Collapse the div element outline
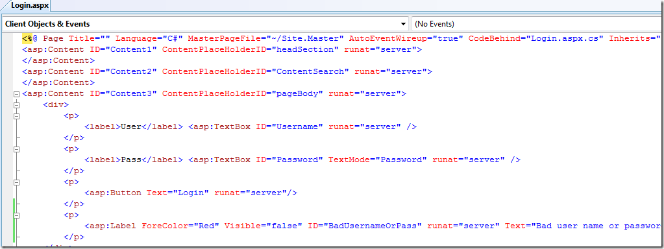The height and width of the screenshot is (249, 664). point(16,105)
